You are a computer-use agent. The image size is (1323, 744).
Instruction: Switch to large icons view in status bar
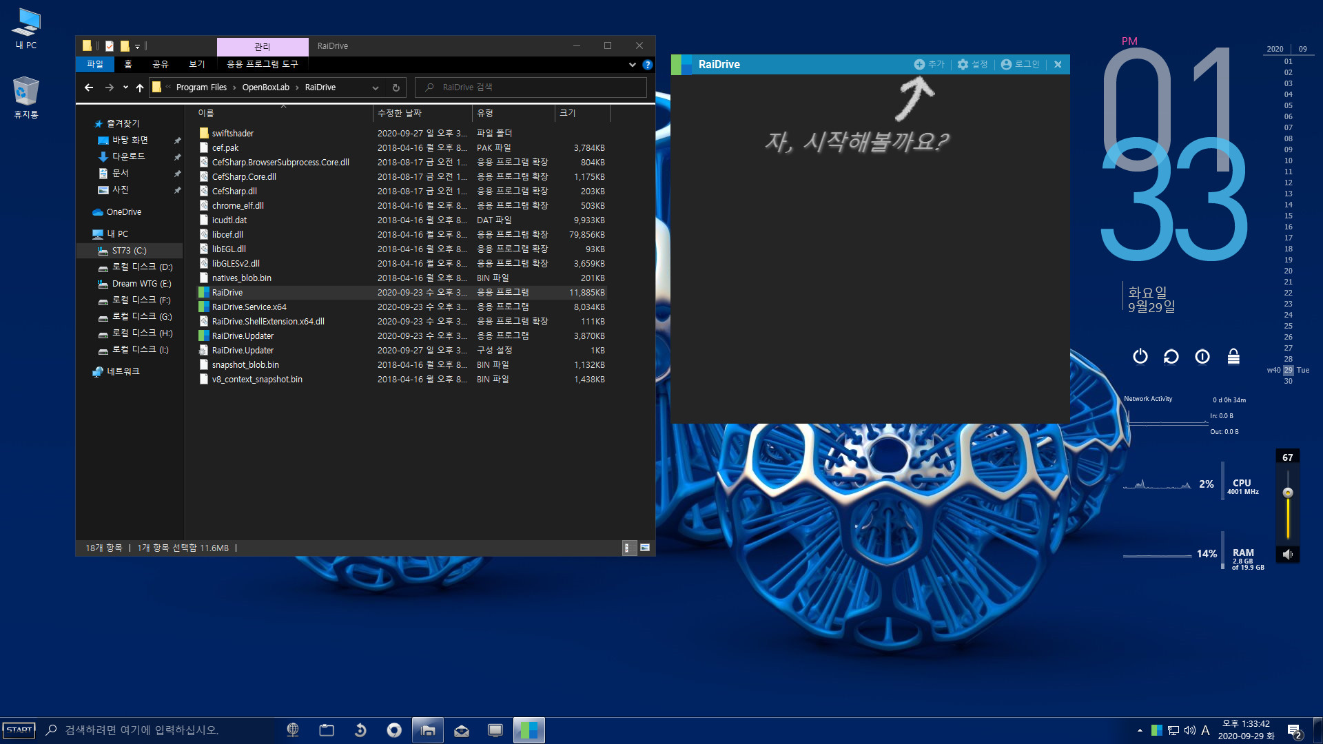click(x=645, y=548)
